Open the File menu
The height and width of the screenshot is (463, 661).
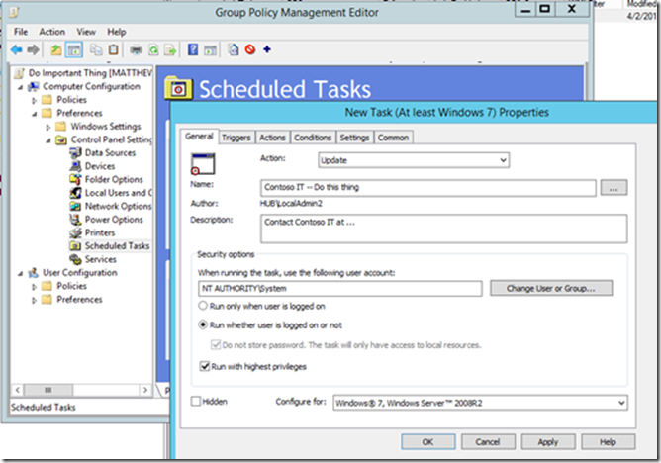(x=20, y=32)
